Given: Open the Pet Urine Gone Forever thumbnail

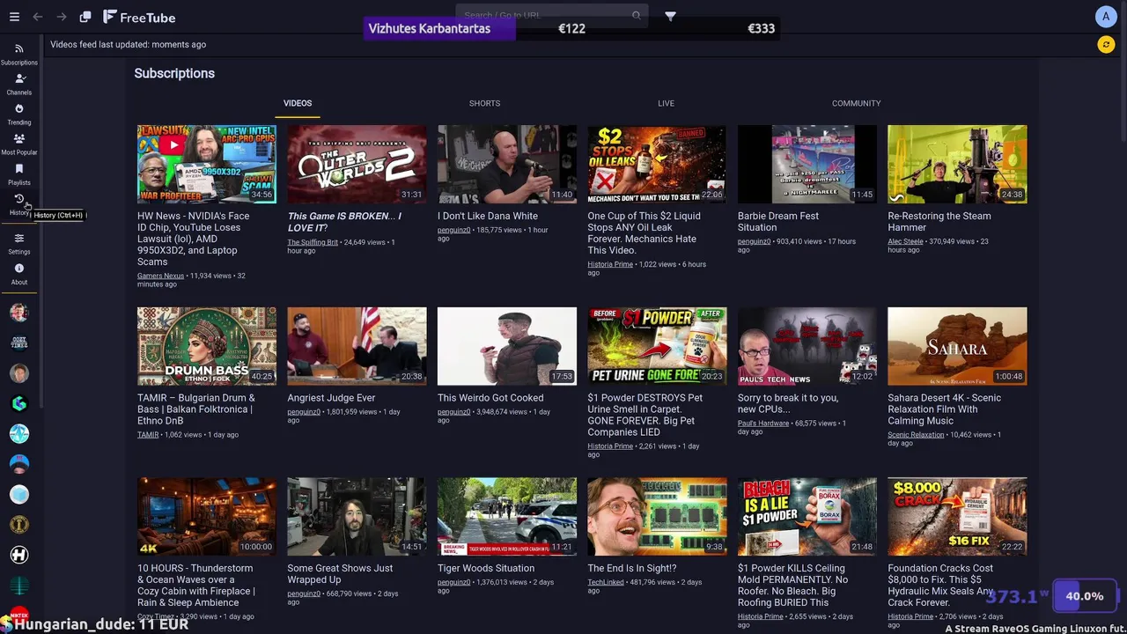Looking at the screenshot, I should [x=657, y=346].
